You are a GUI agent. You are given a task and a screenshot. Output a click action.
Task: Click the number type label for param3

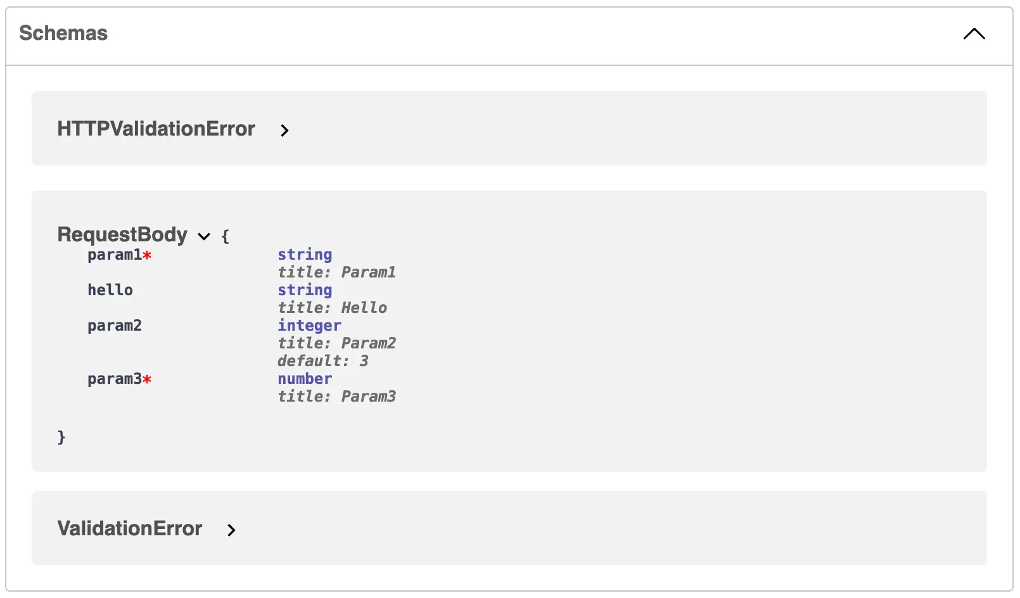304,379
